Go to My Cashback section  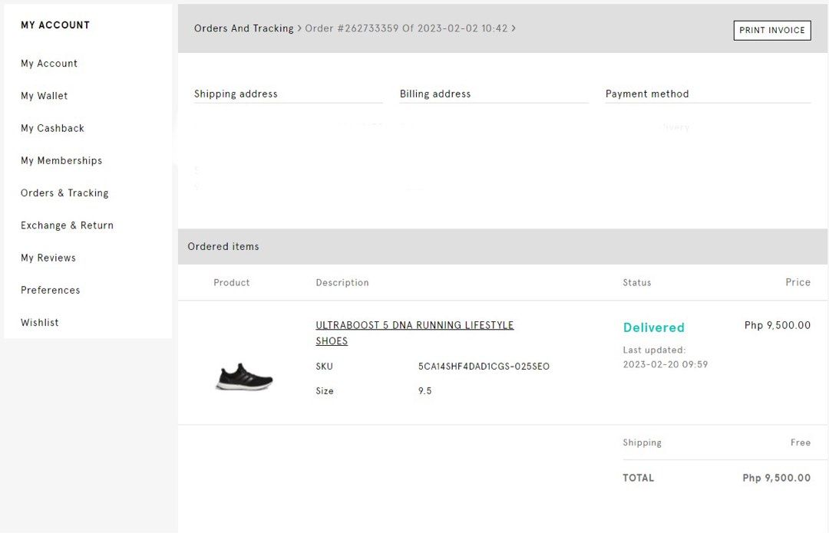pyautogui.click(x=52, y=128)
